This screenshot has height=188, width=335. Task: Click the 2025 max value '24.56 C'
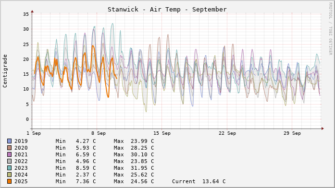[x=142, y=181]
